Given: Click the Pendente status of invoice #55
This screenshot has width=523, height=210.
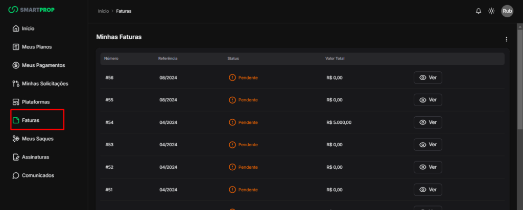Looking at the screenshot, I should point(244,100).
